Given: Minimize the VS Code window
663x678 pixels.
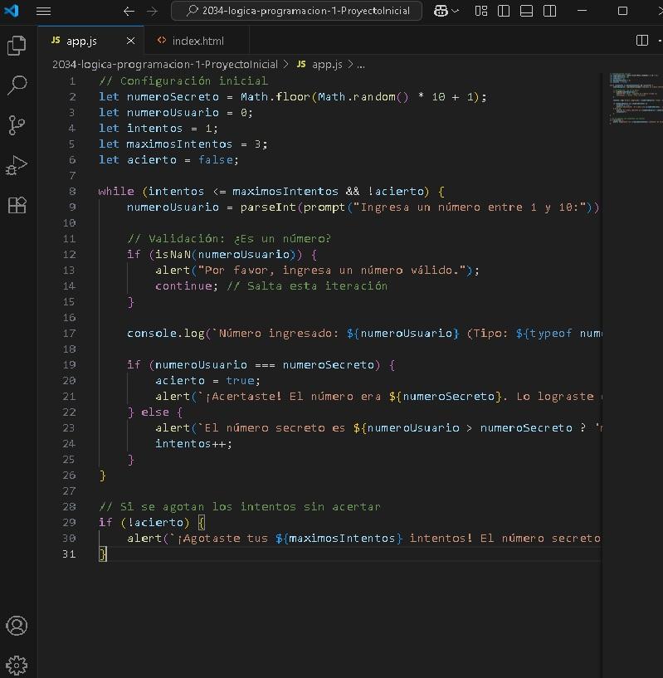Looking at the screenshot, I should [x=583, y=11].
